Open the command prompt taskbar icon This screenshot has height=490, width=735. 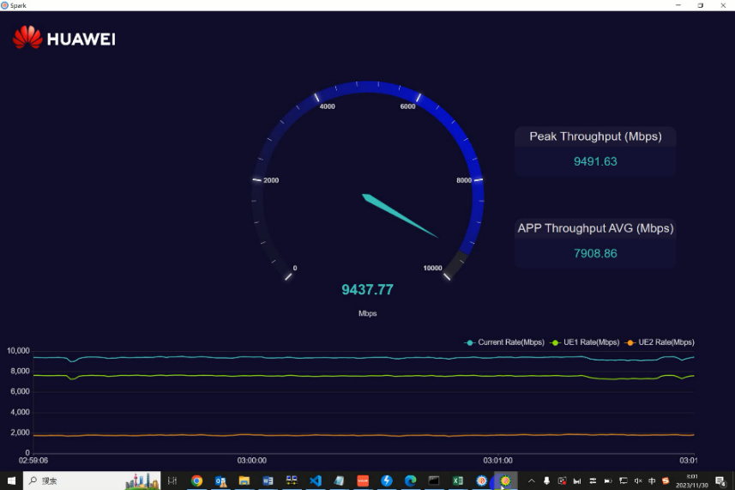[434, 481]
